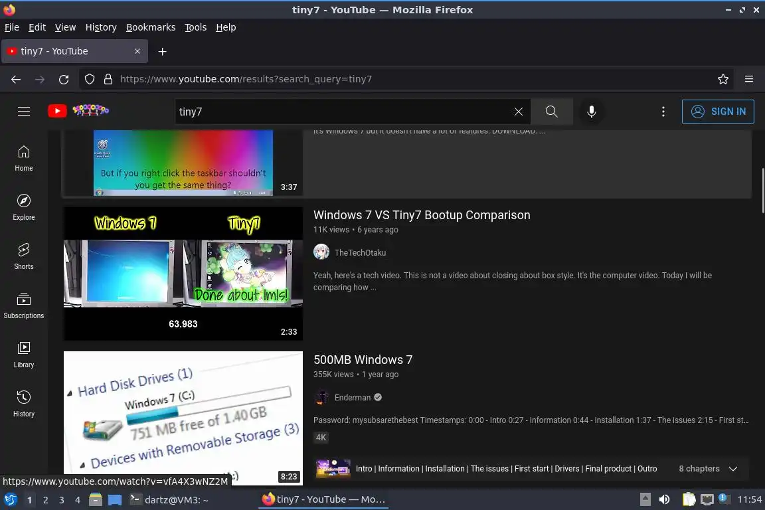Open Shorts in the sidebar
765x510 pixels.
click(24, 257)
